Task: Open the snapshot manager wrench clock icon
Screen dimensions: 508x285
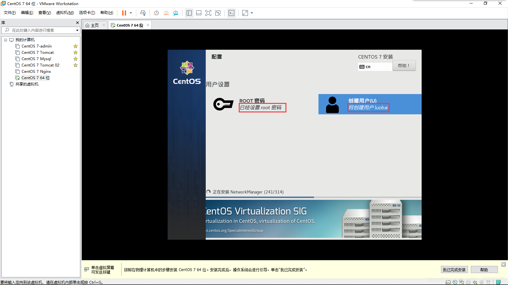Action: click(x=176, y=13)
